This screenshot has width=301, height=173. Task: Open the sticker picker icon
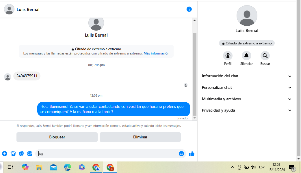[x=21, y=154]
